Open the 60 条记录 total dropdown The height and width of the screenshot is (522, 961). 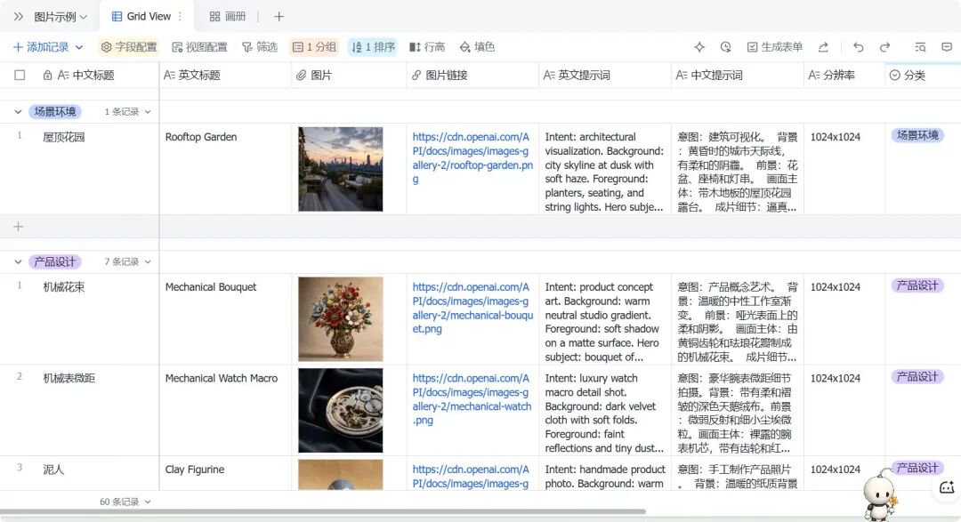click(x=125, y=502)
